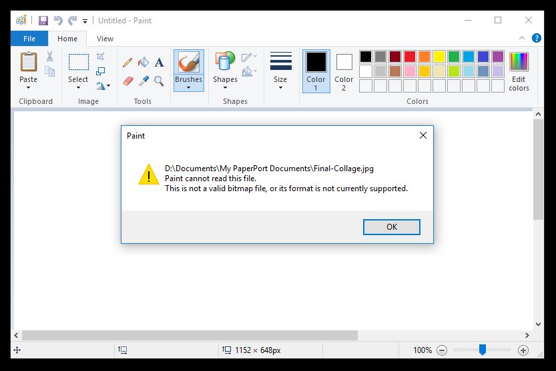Screen dimensions: 556x371
Task: Open the File menu
Action: (x=29, y=39)
